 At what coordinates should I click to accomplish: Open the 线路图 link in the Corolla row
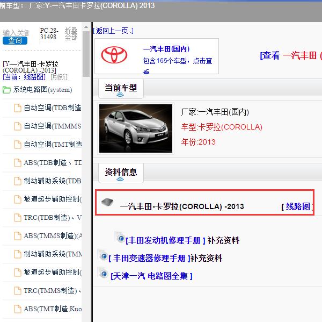click(297, 206)
